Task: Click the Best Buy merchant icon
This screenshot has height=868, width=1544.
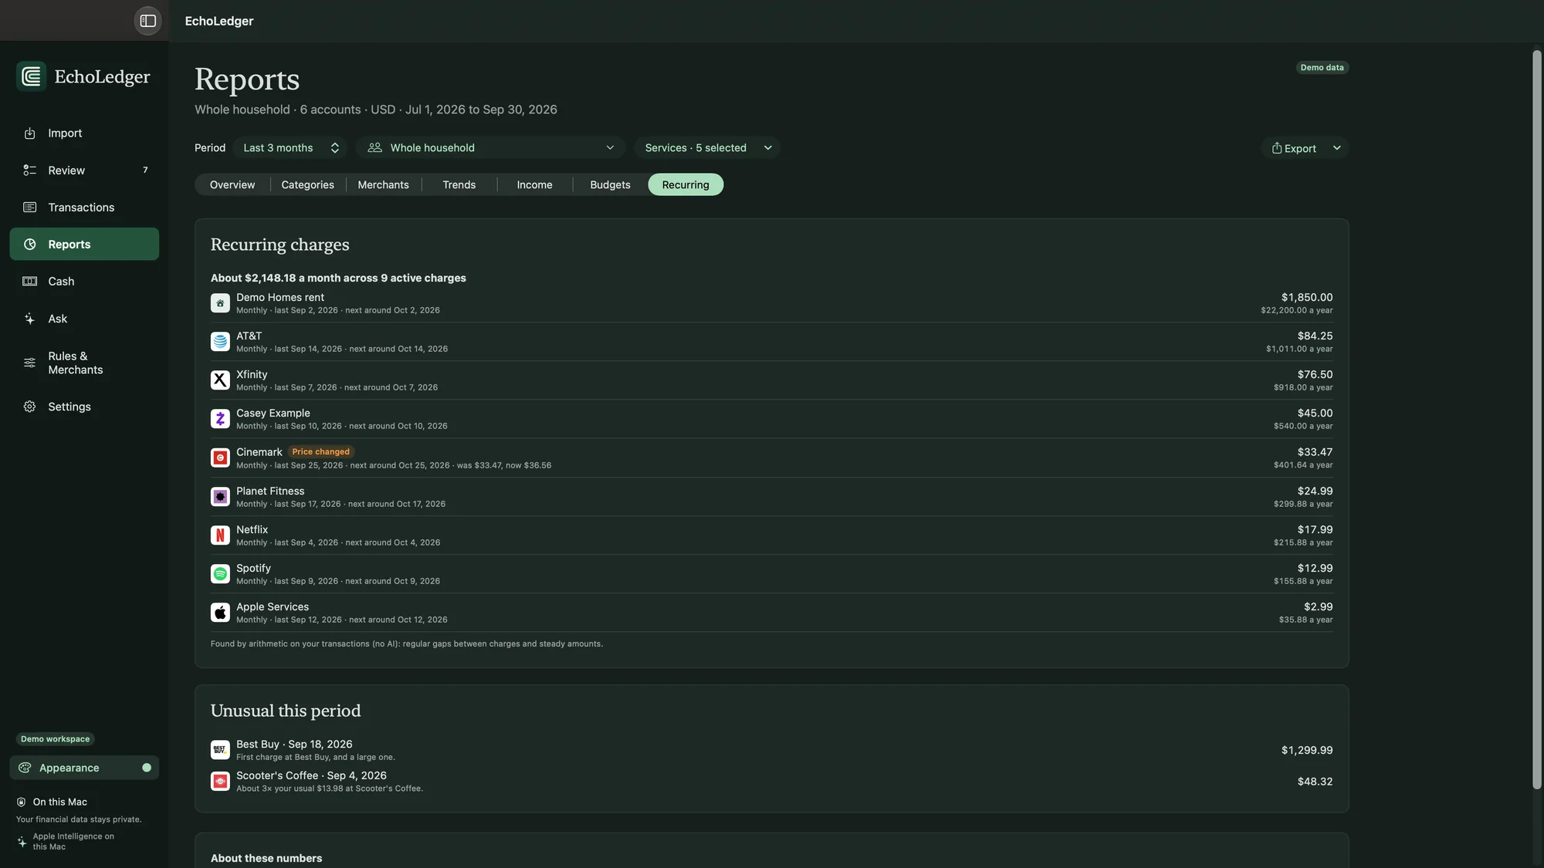Action: coord(220,750)
